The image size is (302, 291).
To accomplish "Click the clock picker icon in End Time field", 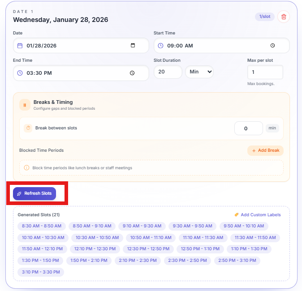I will (x=132, y=73).
